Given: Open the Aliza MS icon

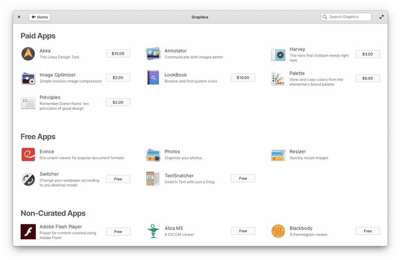Looking at the screenshot, I should point(153,231).
